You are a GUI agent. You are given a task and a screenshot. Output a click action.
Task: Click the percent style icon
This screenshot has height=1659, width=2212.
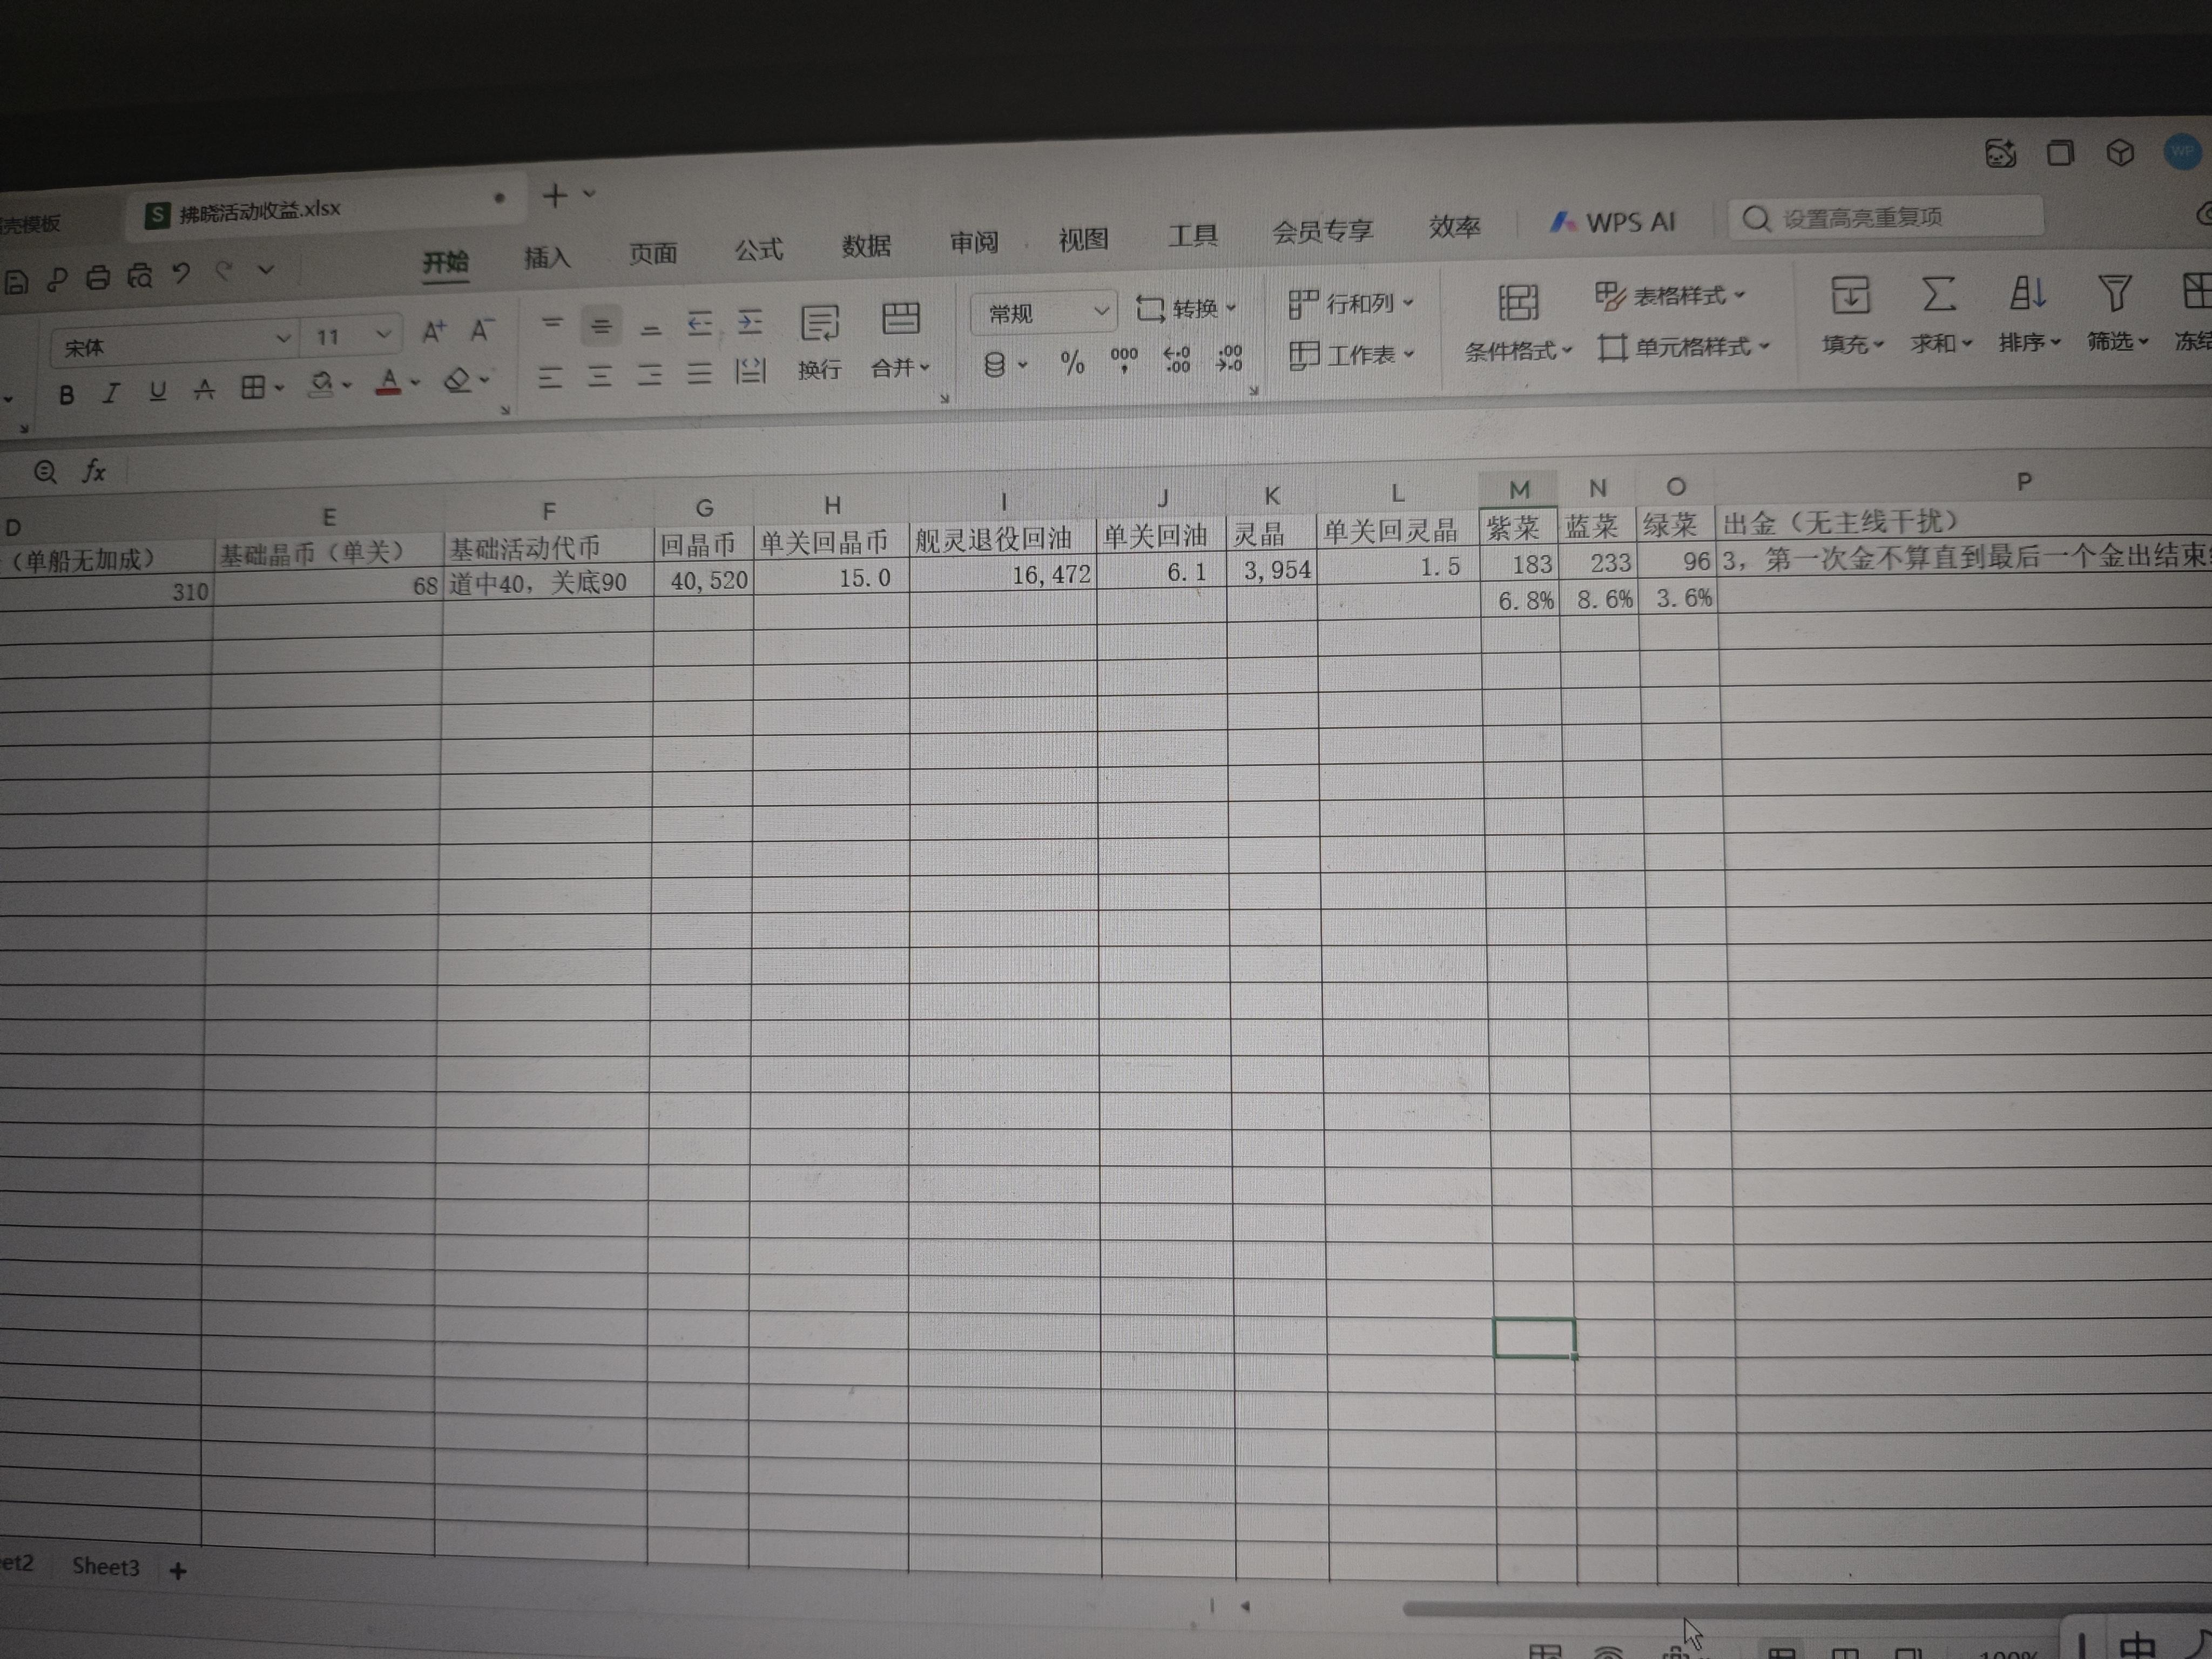1072,363
